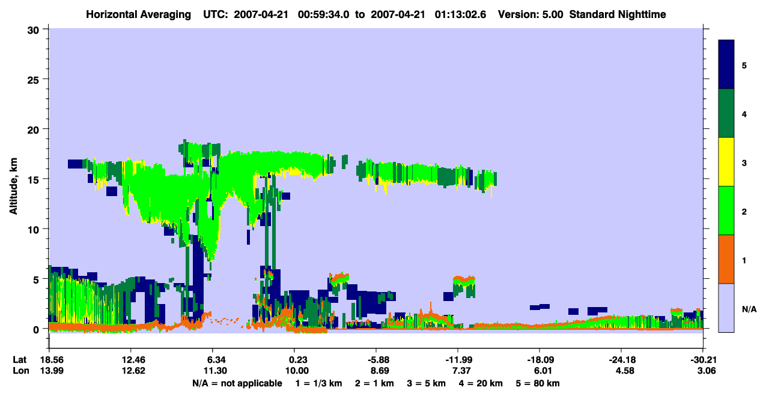Click latitude value '-24.18'

click(x=621, y=360)
